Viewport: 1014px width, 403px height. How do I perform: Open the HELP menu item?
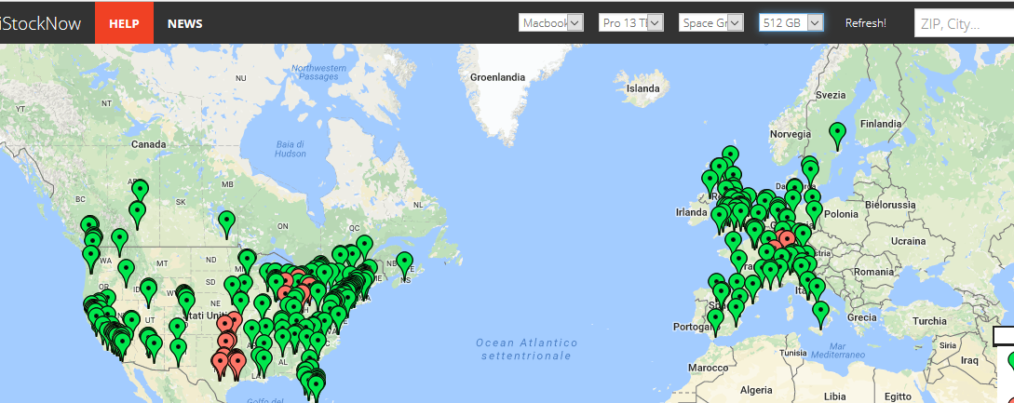tap(124, 23)
